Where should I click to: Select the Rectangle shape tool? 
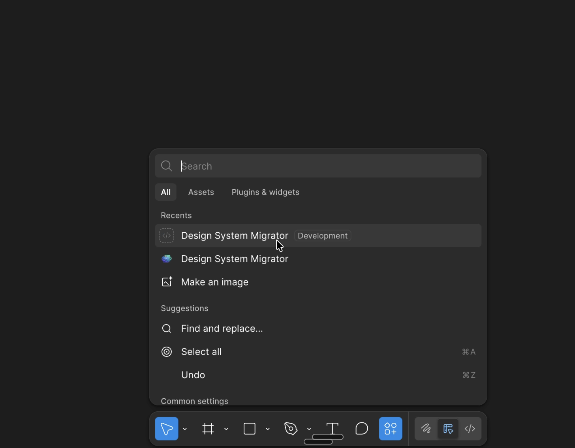coord(250,429)
